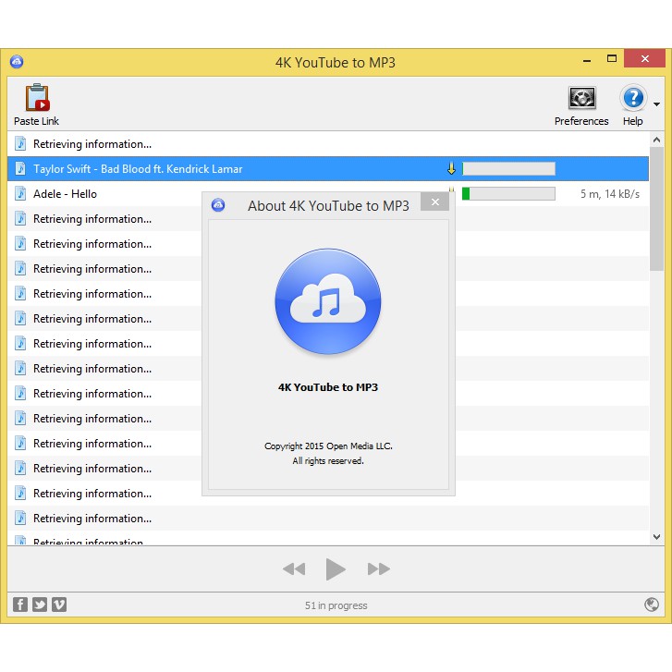Click the 51 in progress status text

point(336,605)
